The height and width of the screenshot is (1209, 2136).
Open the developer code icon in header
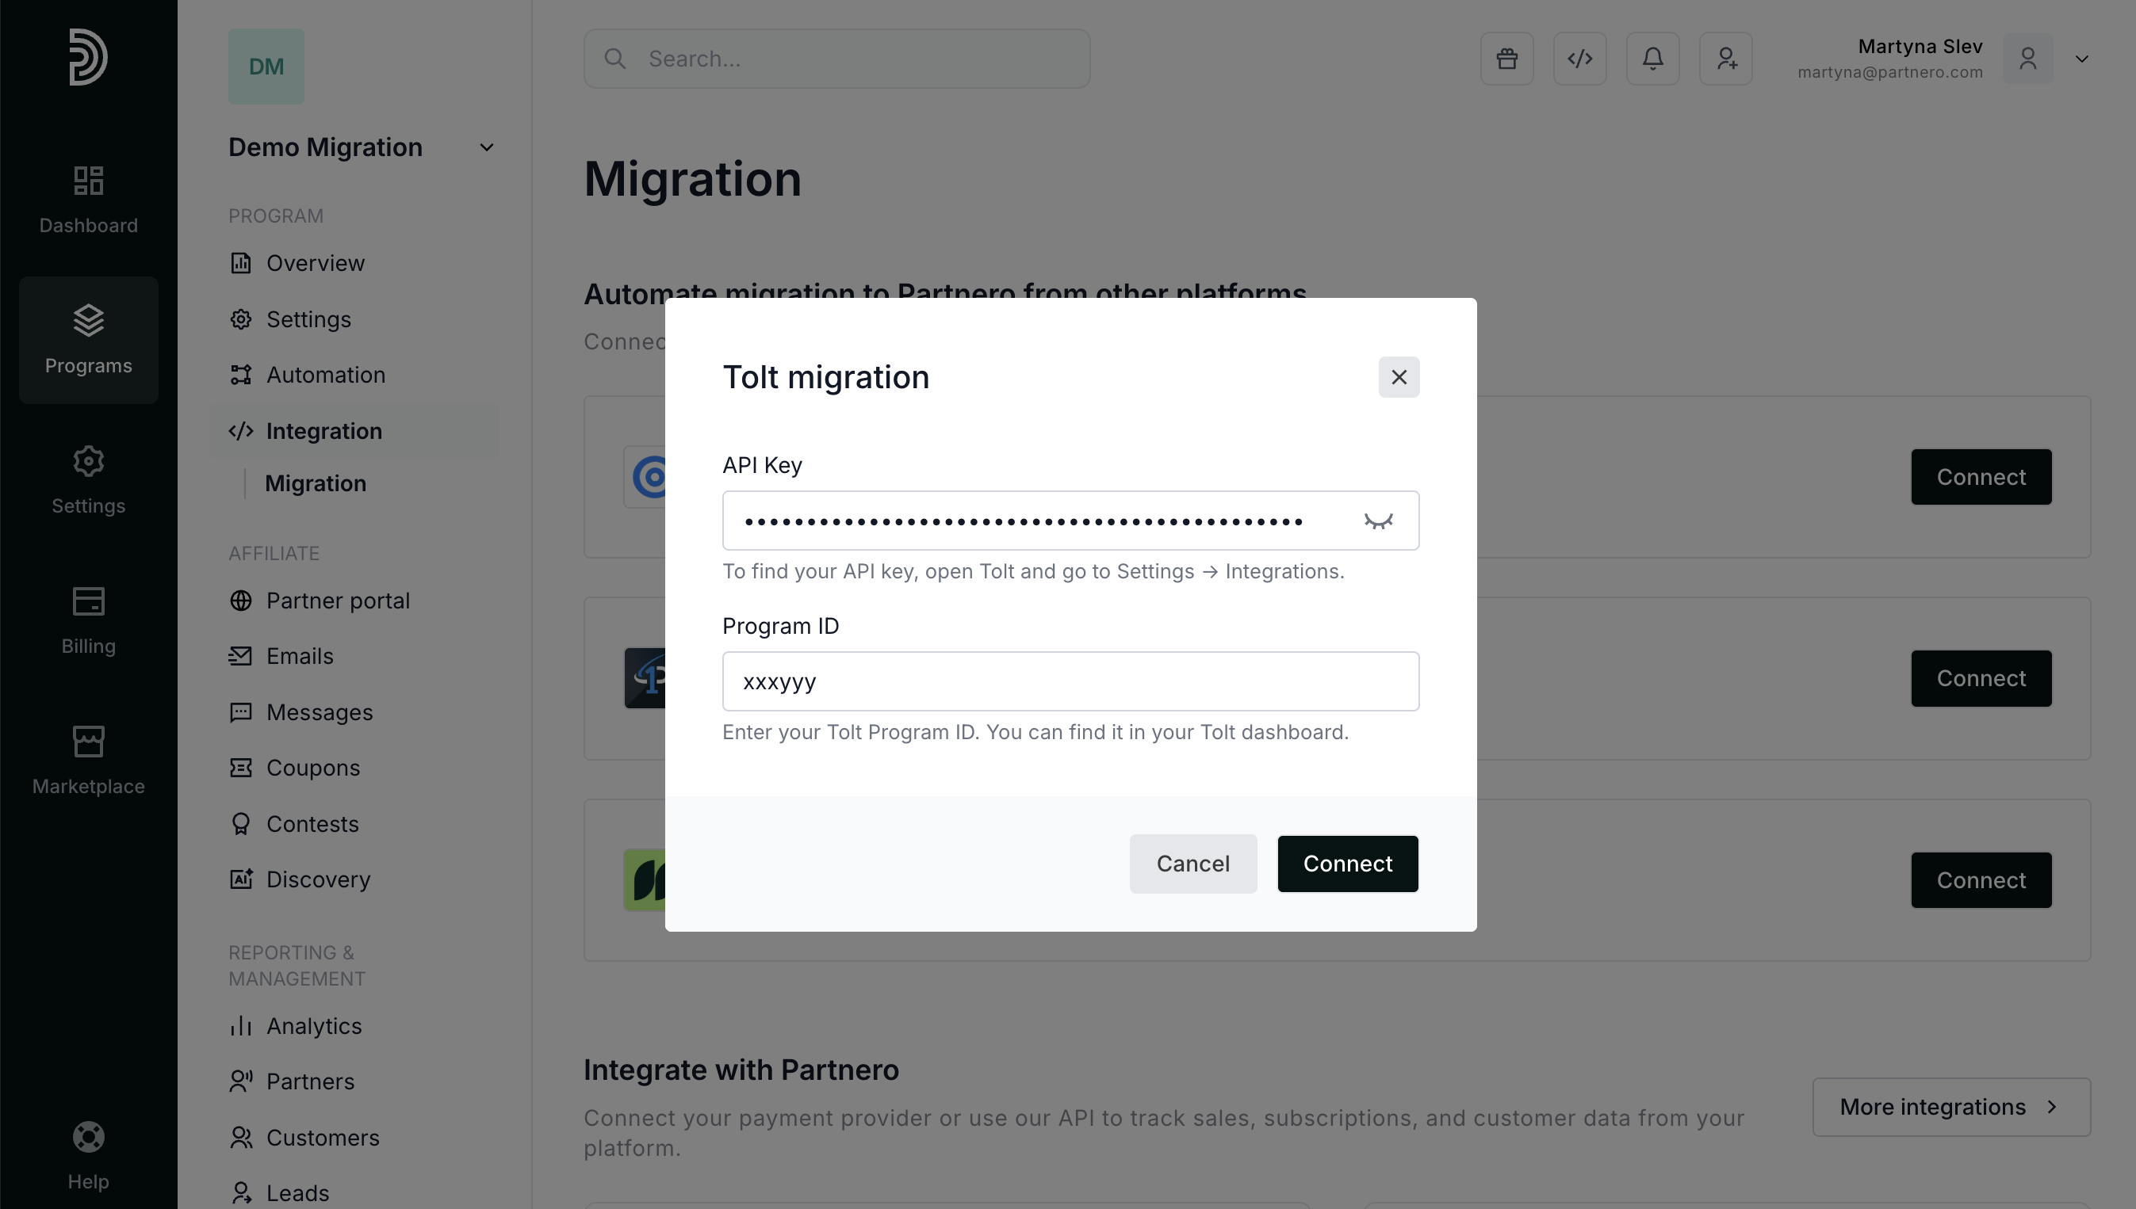pyautogui.click(x=1579, y=59)
